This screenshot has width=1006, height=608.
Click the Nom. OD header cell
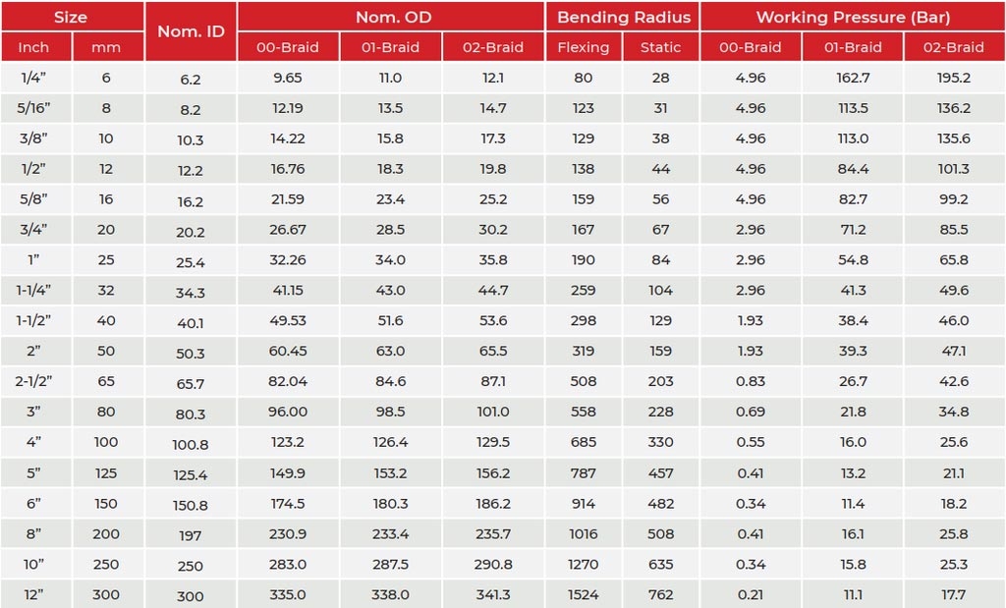[390, 17]
